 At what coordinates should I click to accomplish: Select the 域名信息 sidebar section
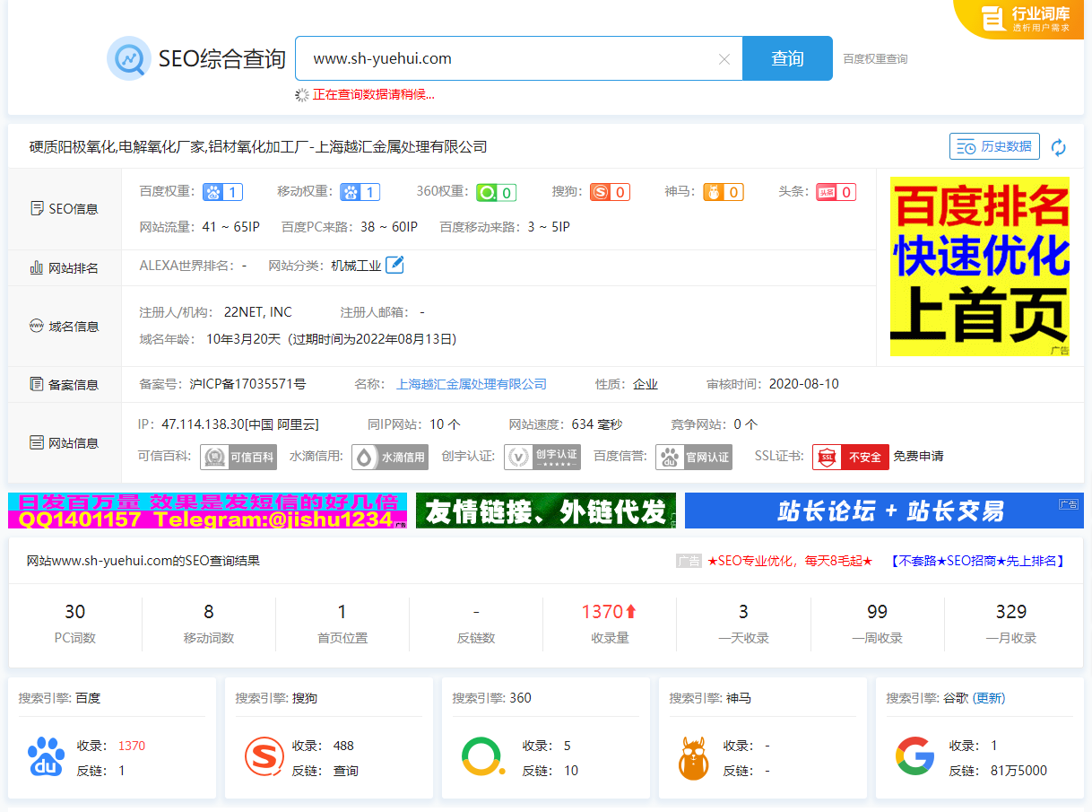click(63, 326)
